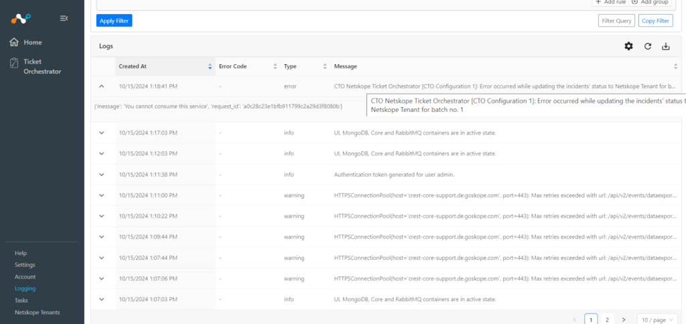Open the 10 / page size dropdown
The image size is (686, 324).
(x=658, y=320)
